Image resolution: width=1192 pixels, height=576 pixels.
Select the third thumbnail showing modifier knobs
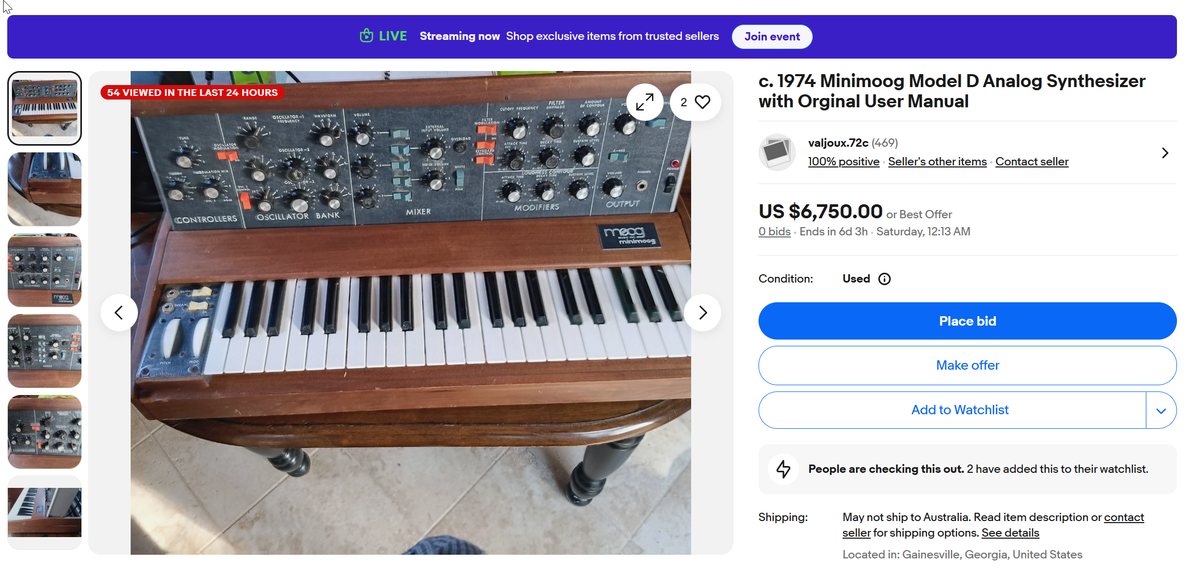click(45, 270)
